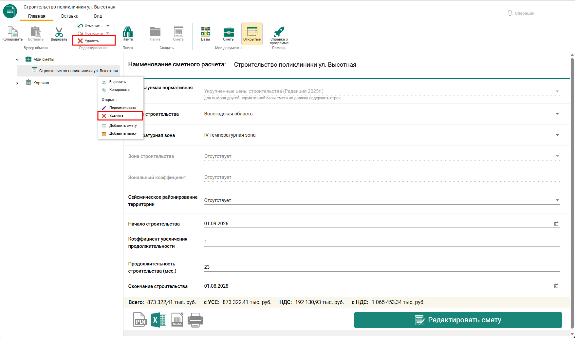575x338 pixels.
Task: Open dropdown arrow next to Отменить
Action: 108,26
